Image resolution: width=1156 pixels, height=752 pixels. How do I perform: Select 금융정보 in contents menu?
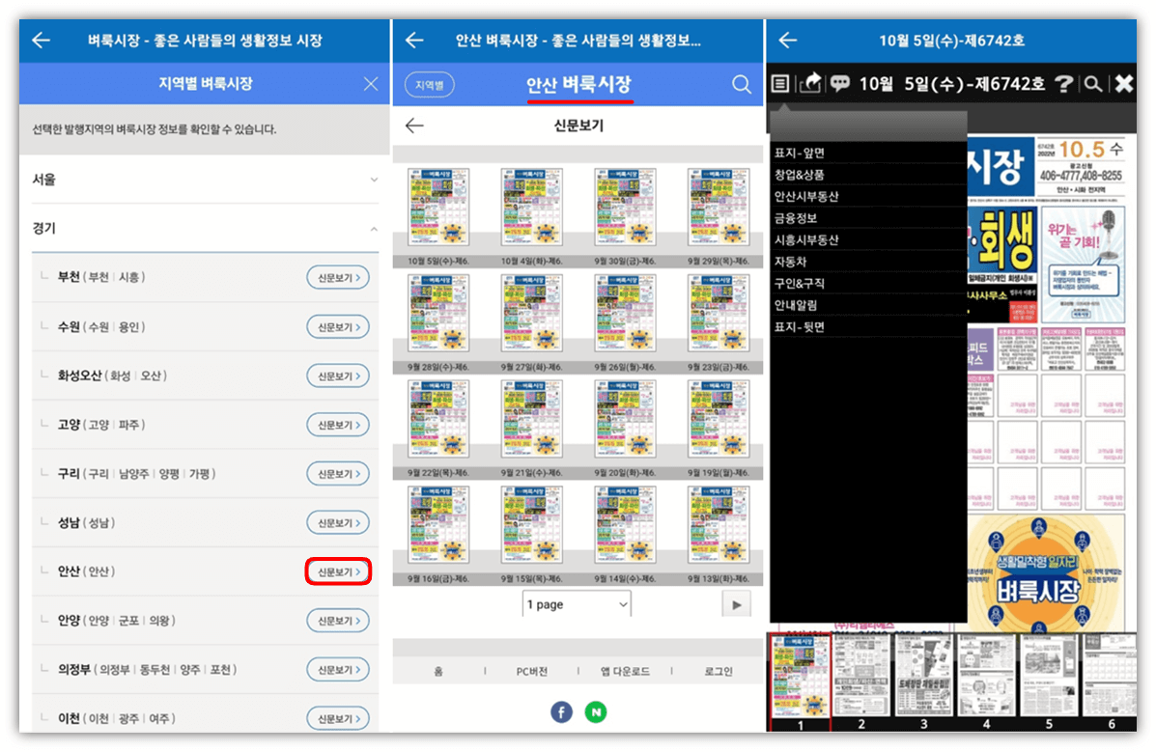pos(868,218)
